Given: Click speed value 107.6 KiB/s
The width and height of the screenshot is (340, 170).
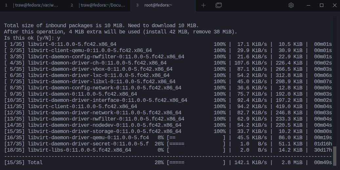Looking at the screenshot, I should pyautogui.click(x=250, y=63).
